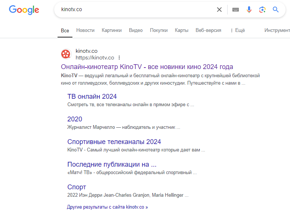This screenshot has height=219, width=290.
Task: Clear the search query with X icon
Action: (219, 10)
